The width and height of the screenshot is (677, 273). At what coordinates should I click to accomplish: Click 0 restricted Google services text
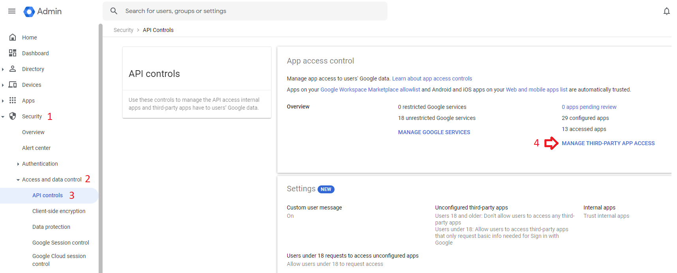point(432,107)
